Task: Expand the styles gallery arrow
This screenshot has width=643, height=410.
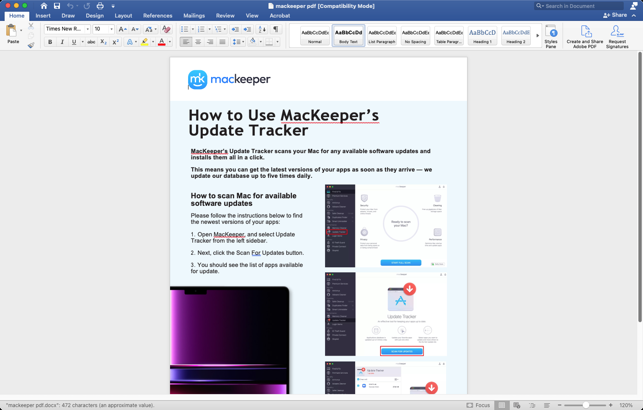Action: [x=537, y=36]
